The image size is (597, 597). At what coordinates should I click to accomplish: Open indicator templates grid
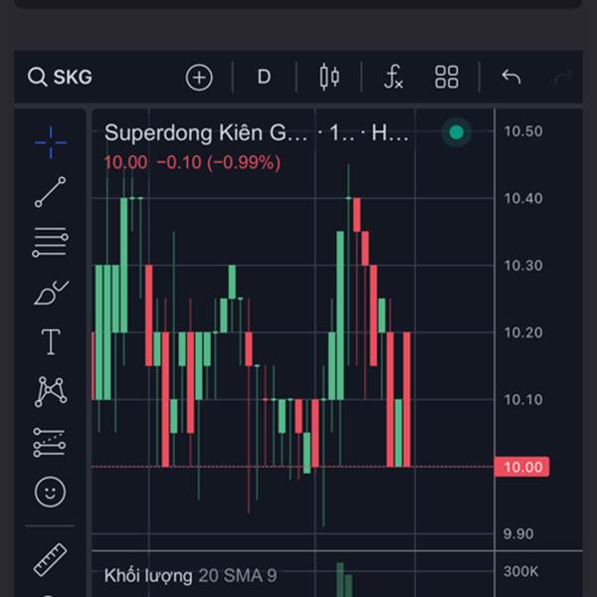447,77
